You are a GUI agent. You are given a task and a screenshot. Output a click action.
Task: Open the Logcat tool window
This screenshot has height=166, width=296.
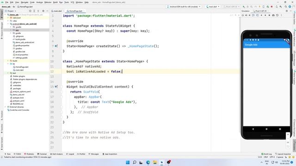[70, 154]
